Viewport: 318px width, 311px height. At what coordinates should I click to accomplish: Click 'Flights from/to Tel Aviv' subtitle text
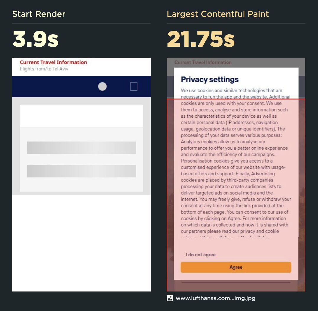coord(44,69)
